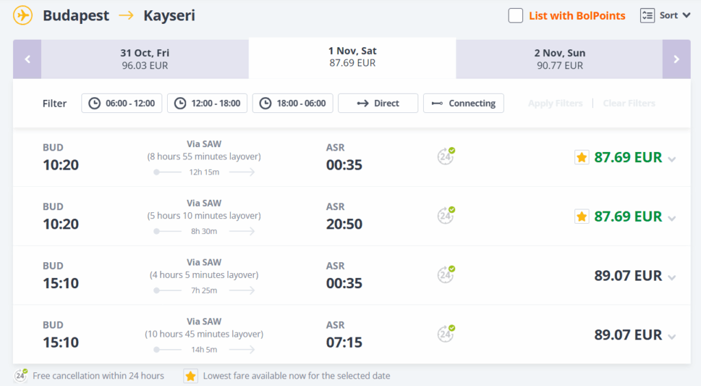Viewport: 701px width, 386px height.
Task: Click lowest fare star on 12h 15m flight
Action: click(581, 157)
